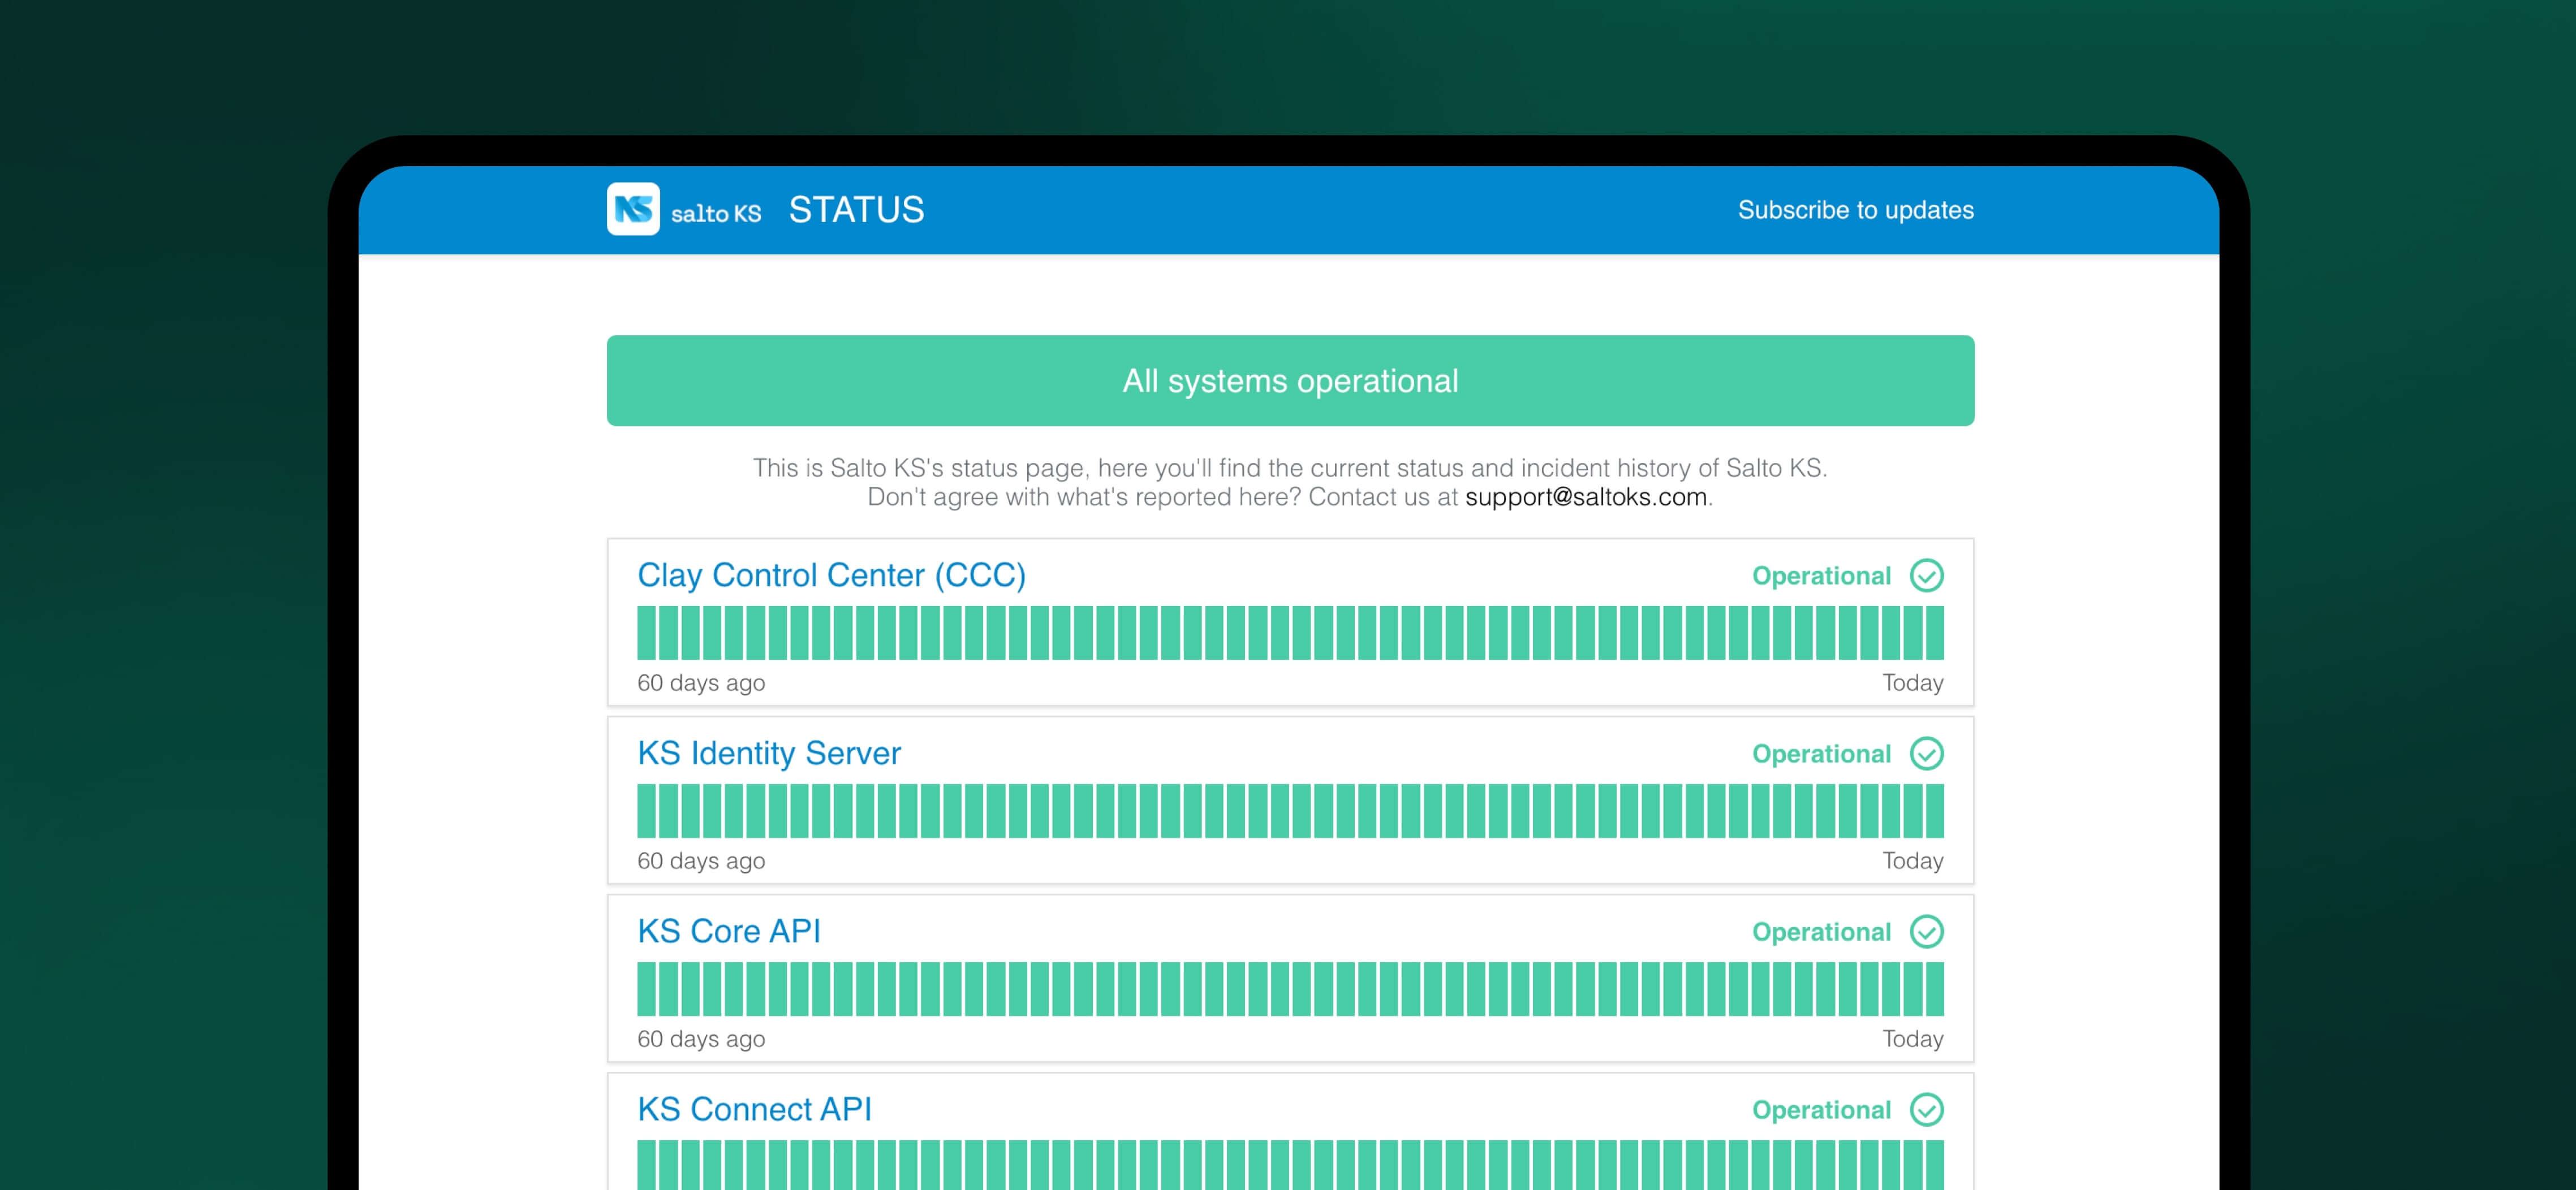The width and height of the screenshot is (2576, 1190).
Task: Click Operational status text for Clay Control Center
Action: tap(1821, 575)
